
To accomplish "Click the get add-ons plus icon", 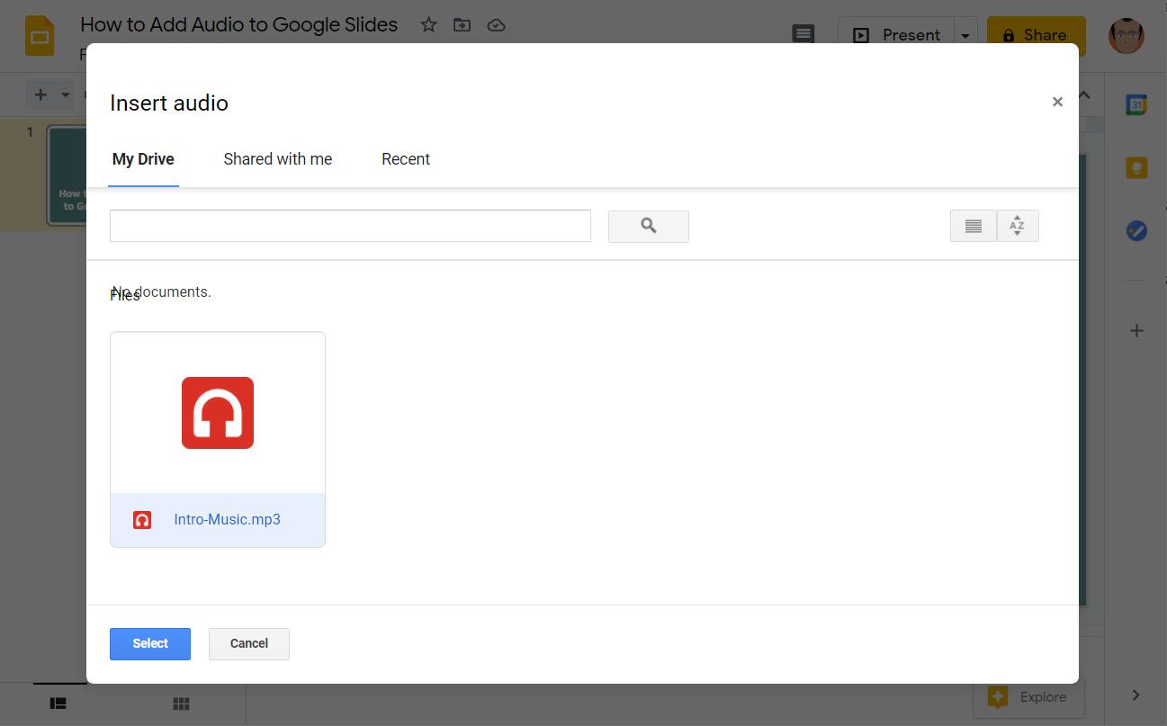I will (x=1136, y=331).
